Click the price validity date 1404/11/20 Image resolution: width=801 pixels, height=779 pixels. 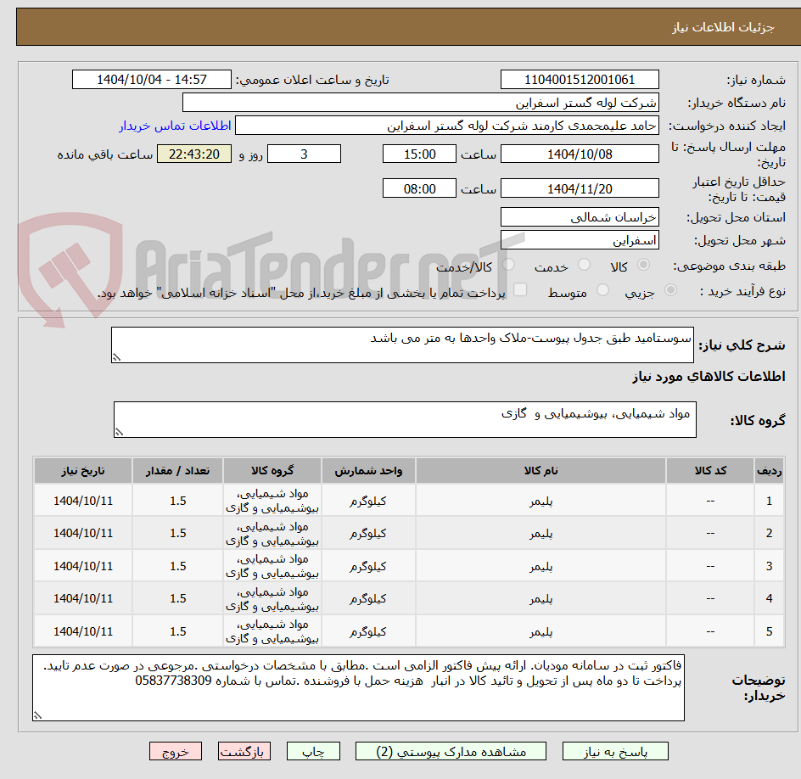tap(580, 188)
